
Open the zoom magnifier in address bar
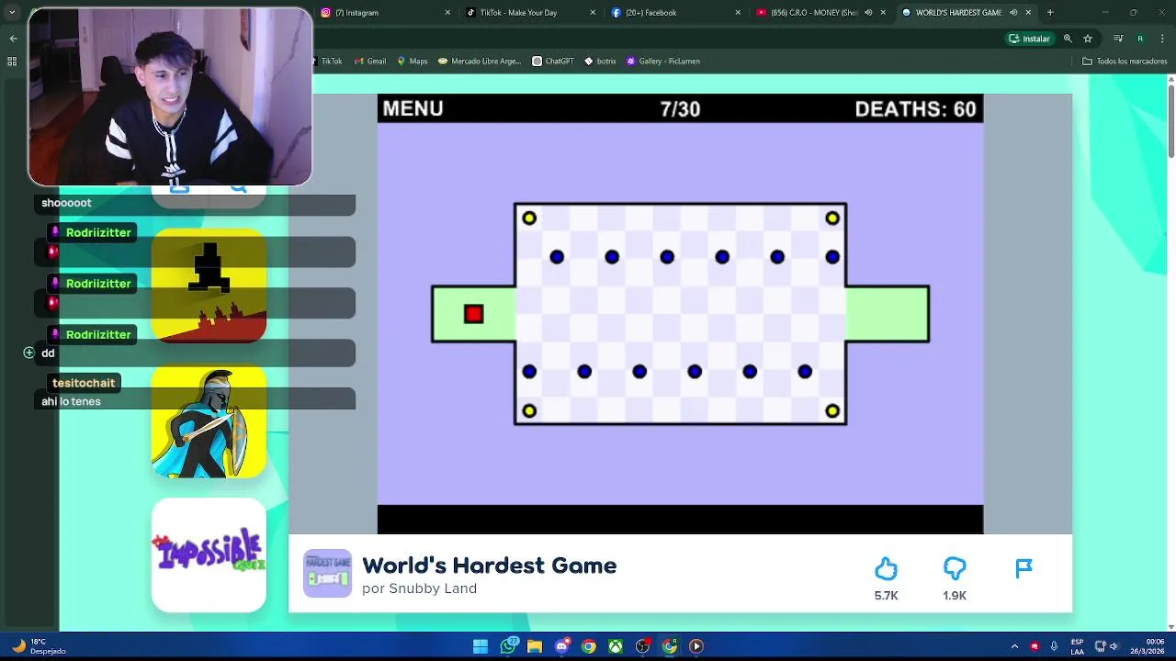click(1068, 39)
